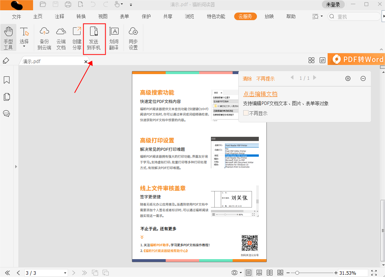Switch to continuous page view mode
This screenshot has width=385, height=277.
coord(259,272)
